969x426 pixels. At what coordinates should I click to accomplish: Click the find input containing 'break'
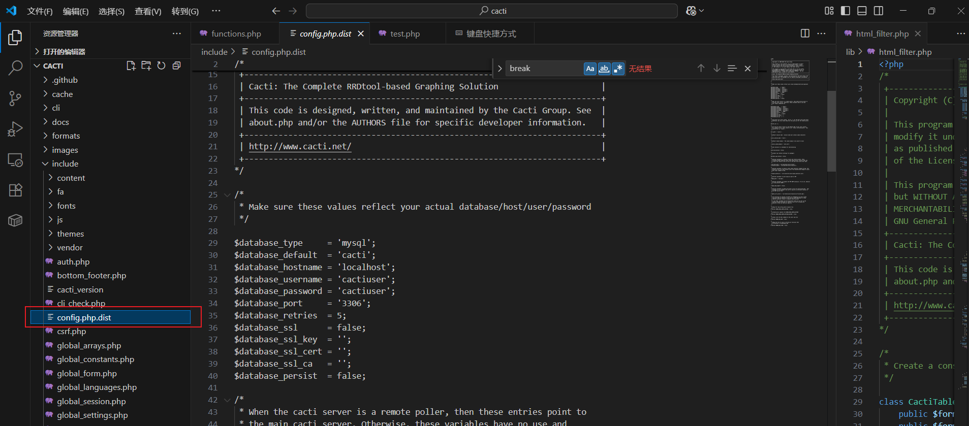tap(544, 69)
